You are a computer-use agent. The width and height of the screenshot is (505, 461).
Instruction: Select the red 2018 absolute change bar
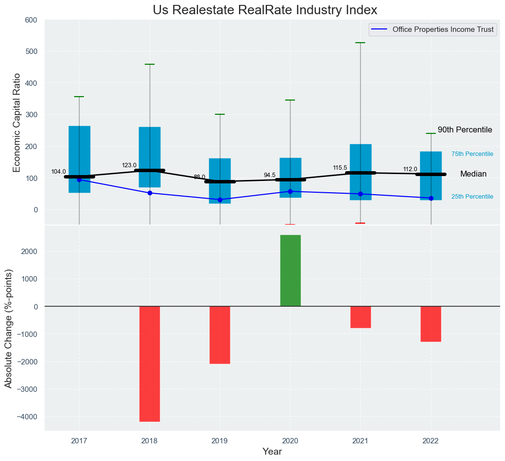tap(150, 364)
